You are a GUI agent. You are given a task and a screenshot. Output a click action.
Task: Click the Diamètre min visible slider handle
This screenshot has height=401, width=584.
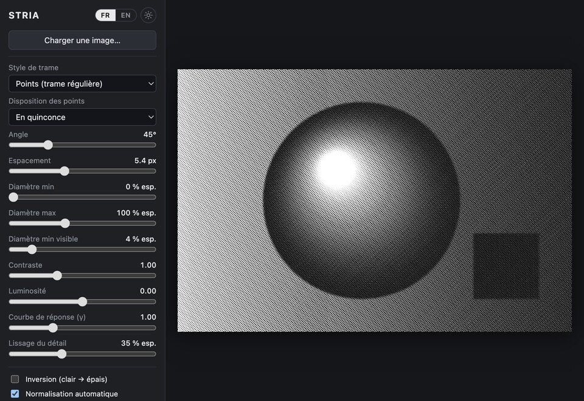click(x=32, y=250)
